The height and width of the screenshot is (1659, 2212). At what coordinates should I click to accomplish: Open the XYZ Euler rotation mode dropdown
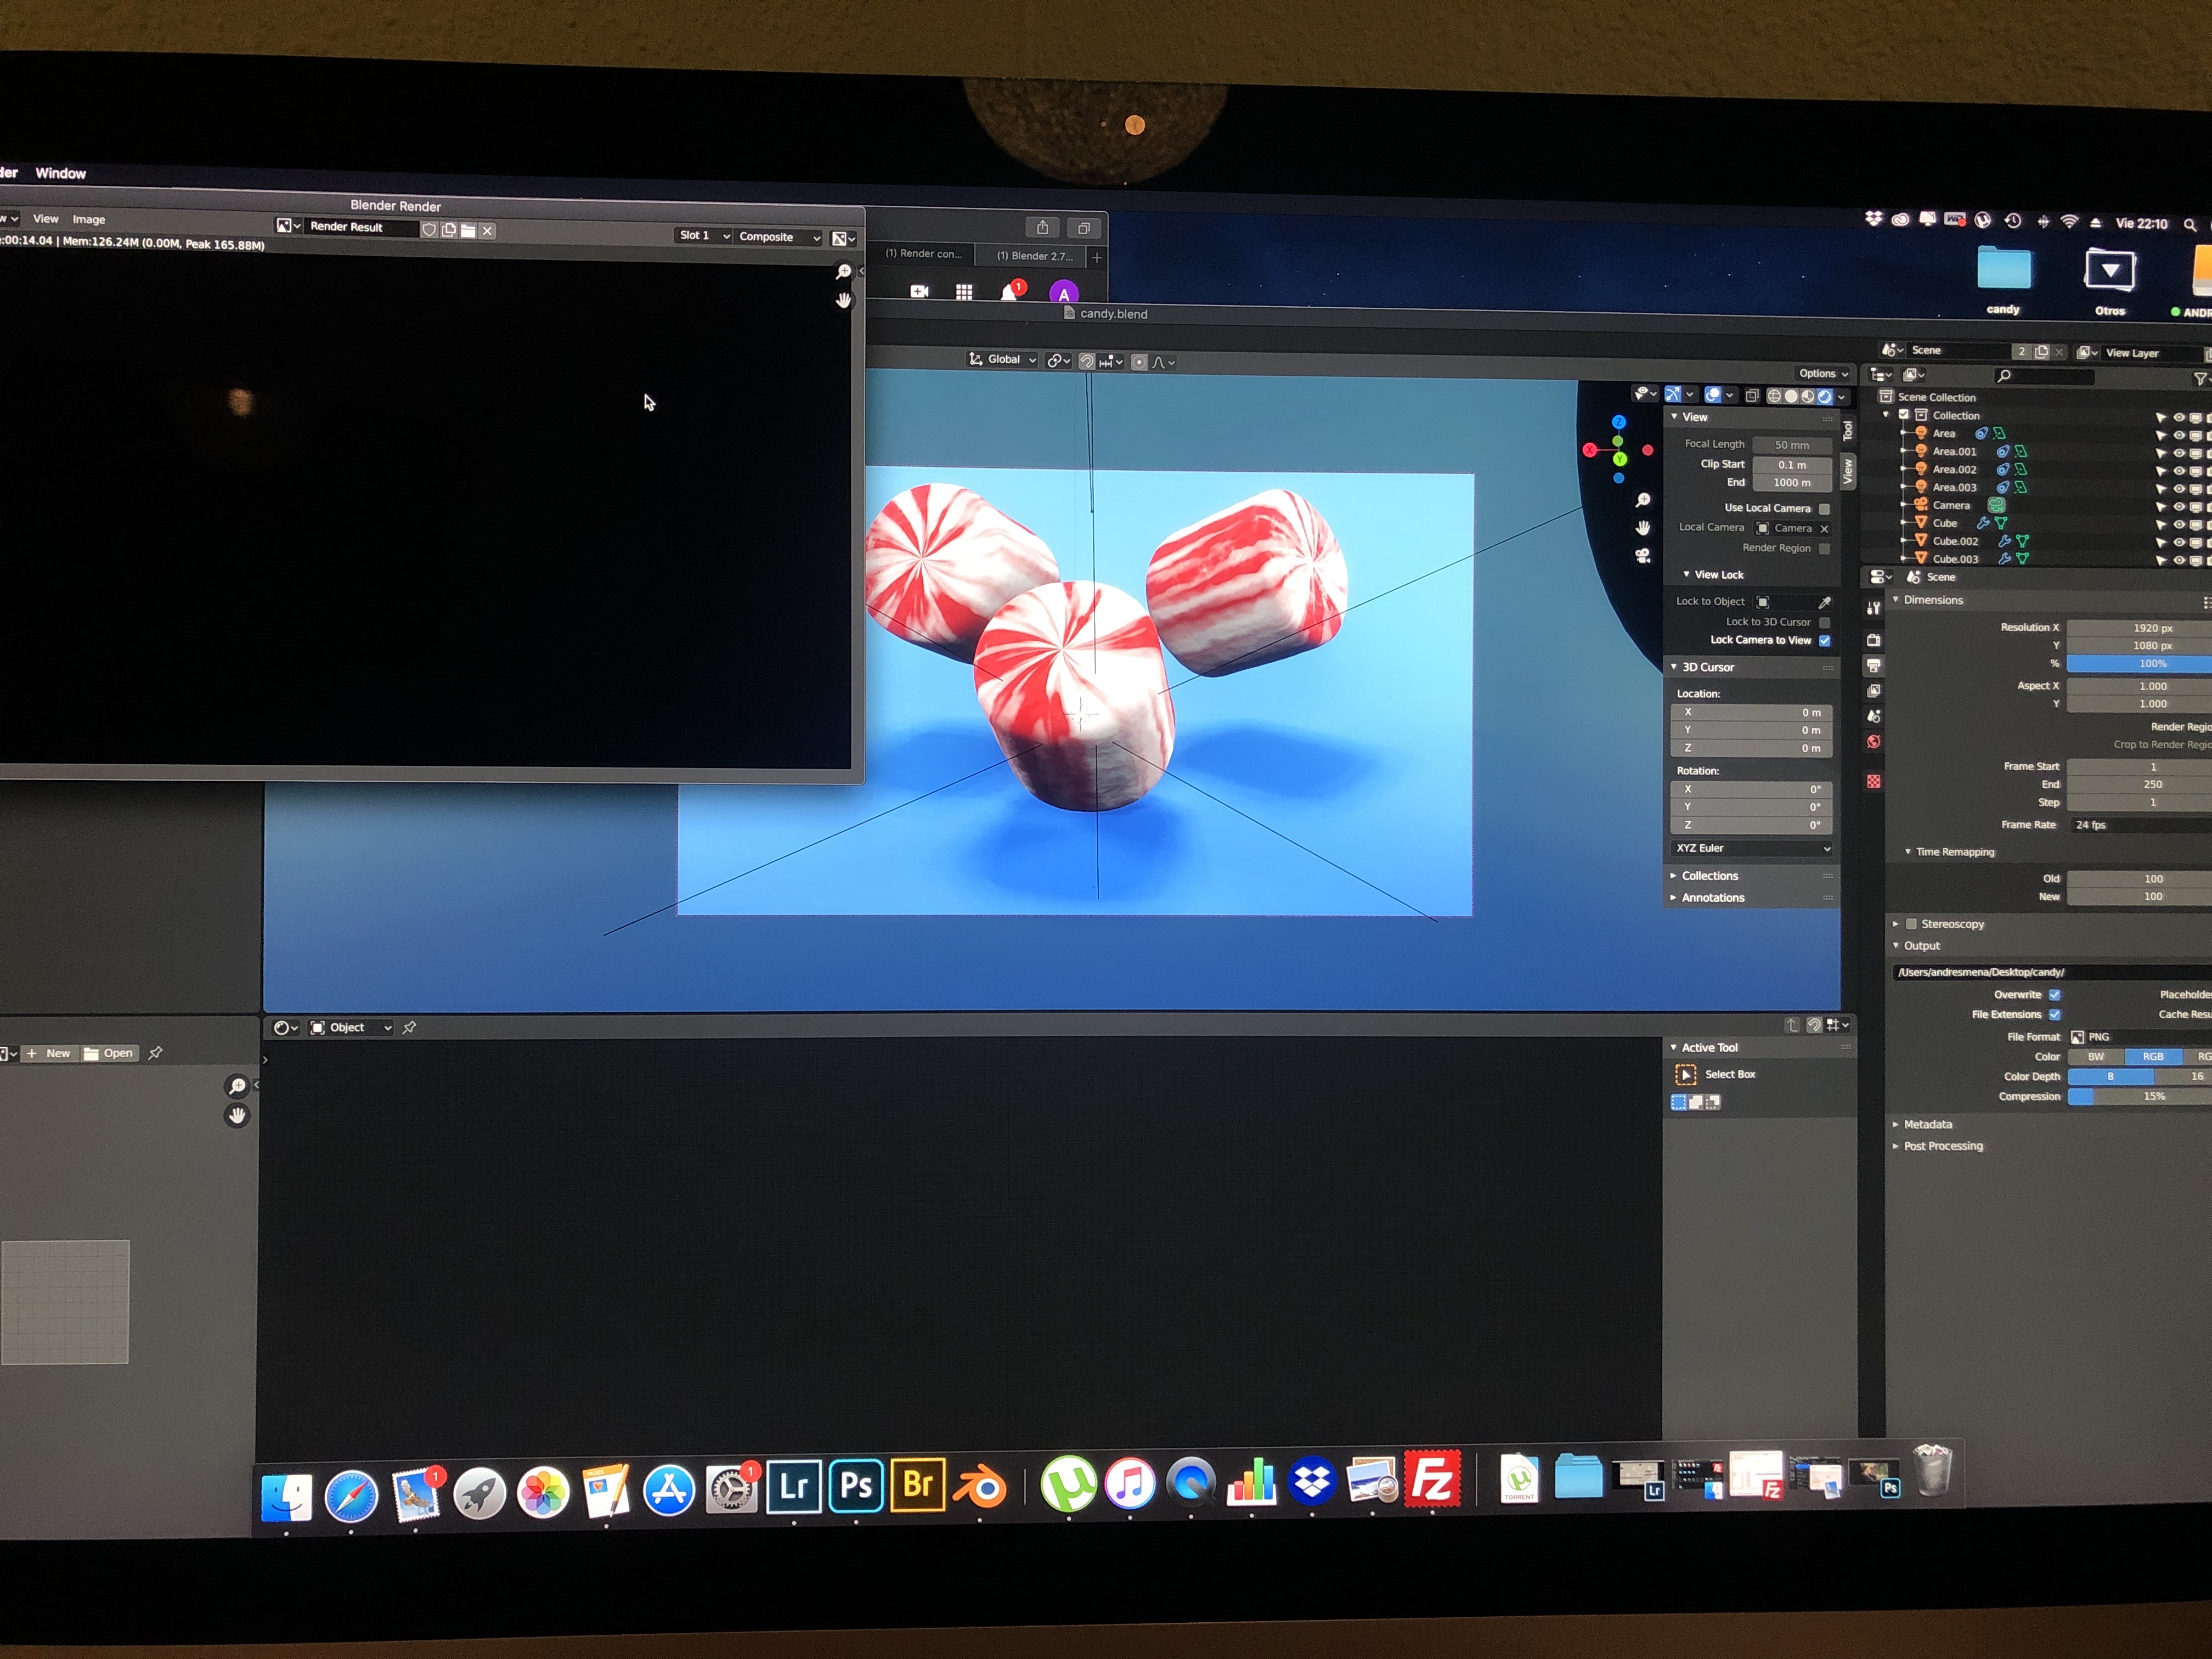pyautogui.click(x=1752, y=848)
